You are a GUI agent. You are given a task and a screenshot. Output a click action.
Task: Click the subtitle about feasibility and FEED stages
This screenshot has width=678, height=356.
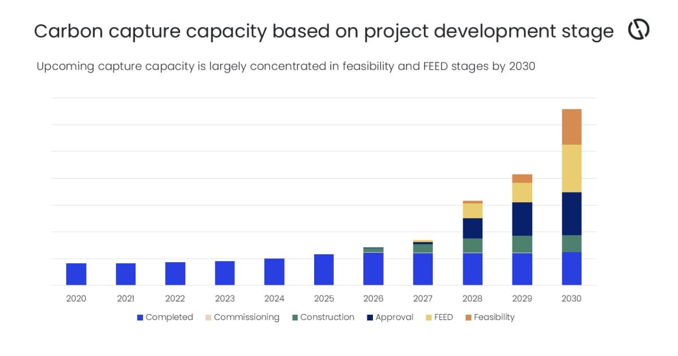286,66
